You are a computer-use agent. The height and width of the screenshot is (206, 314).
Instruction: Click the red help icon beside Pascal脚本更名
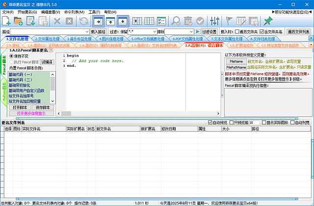51,51
